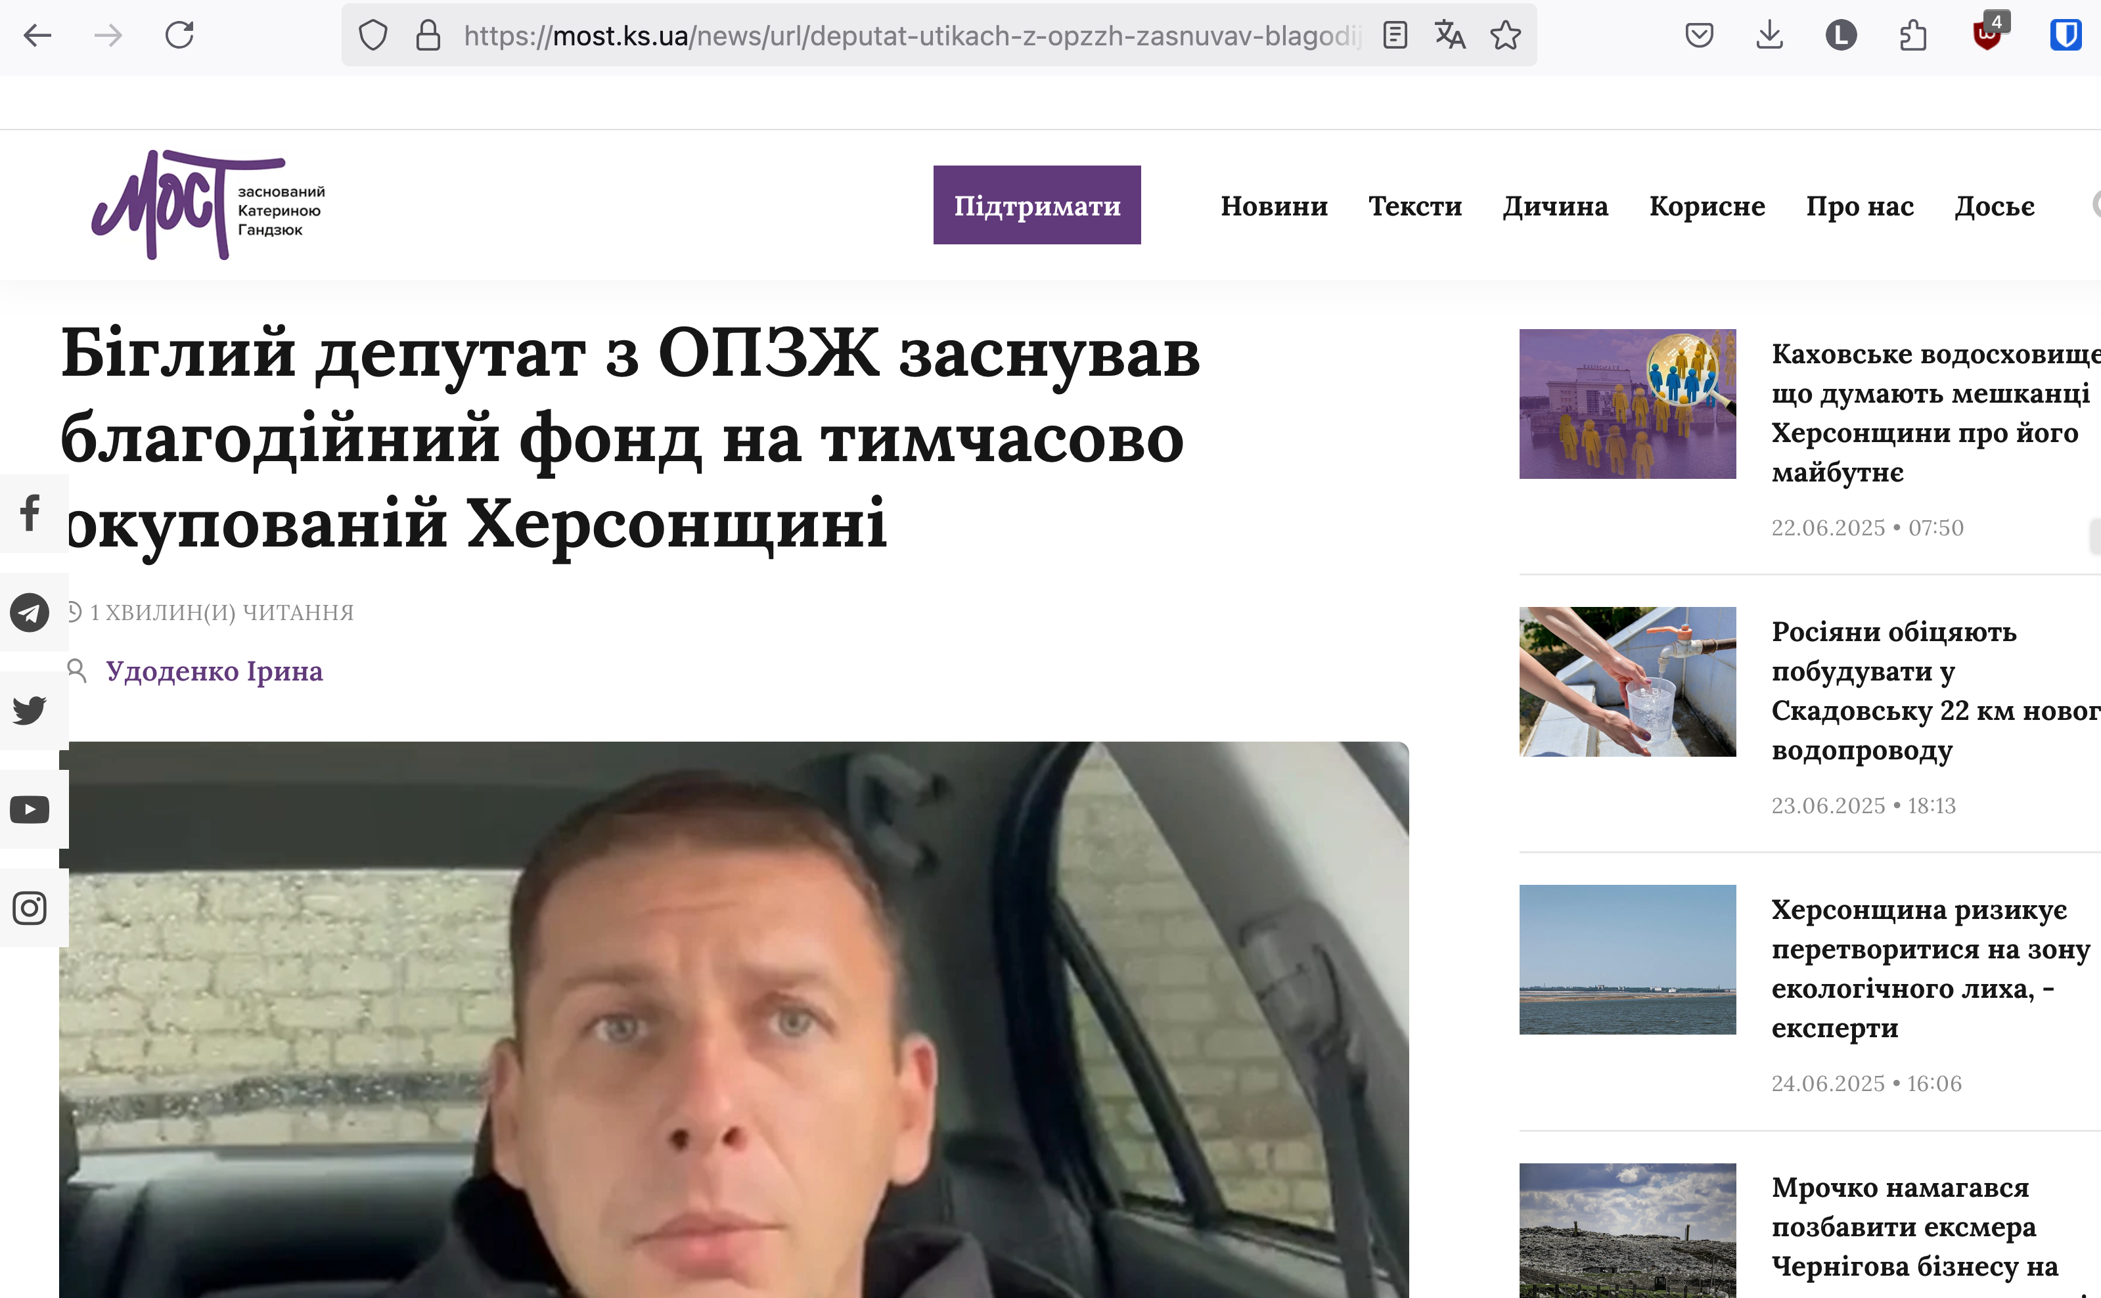Open Каховське водосховище article thumbnail
The image size is (2101, 1298).
(x=1627, y=403)
